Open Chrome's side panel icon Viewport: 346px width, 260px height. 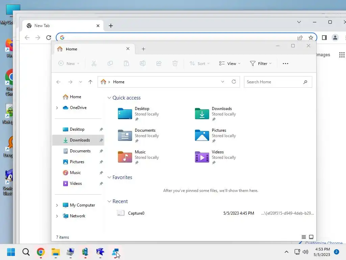(x=324, y=38)
